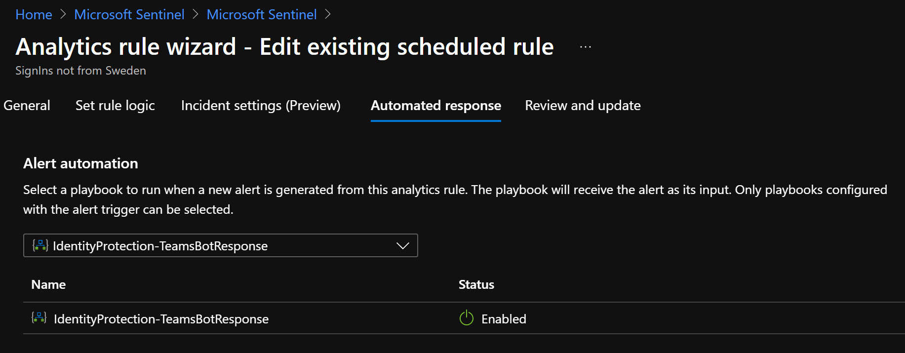Open the Incident settings (Preview) tab
Viewport: 905px width, 353px height.
pyautogui.click(x=261, y=106)
